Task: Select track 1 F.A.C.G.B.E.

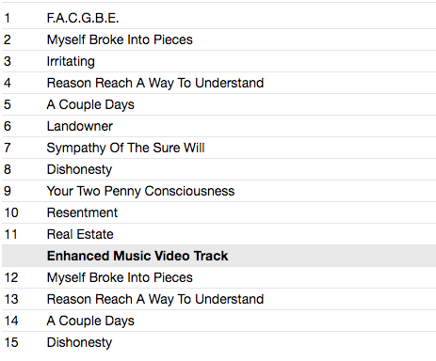Action: tap(218, 18)
